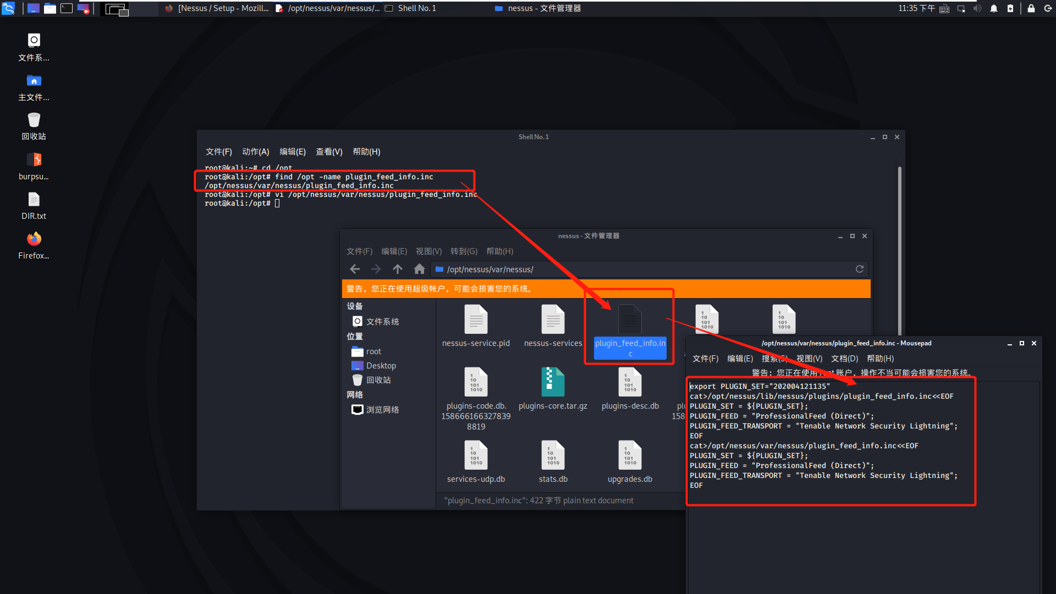
Task: Select services-udp.db file
Action: point(476,462)
